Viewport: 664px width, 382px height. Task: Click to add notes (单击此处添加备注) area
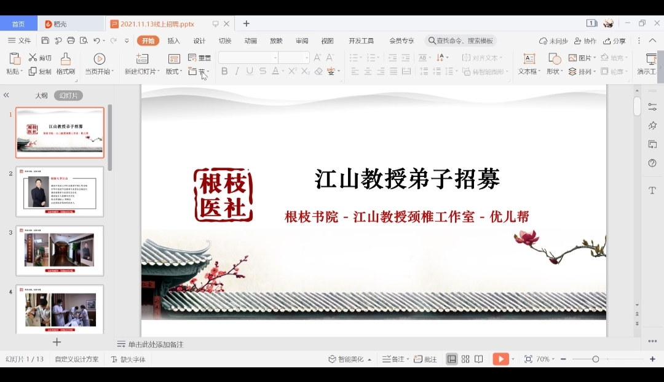coord(156,345)
